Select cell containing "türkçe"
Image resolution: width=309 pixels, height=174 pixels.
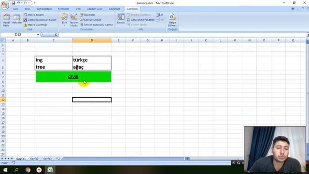point(92,60)
